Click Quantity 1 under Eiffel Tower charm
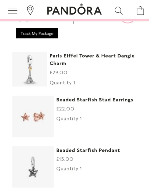This screenshot has height=189, width=149. tap(62, 83)
